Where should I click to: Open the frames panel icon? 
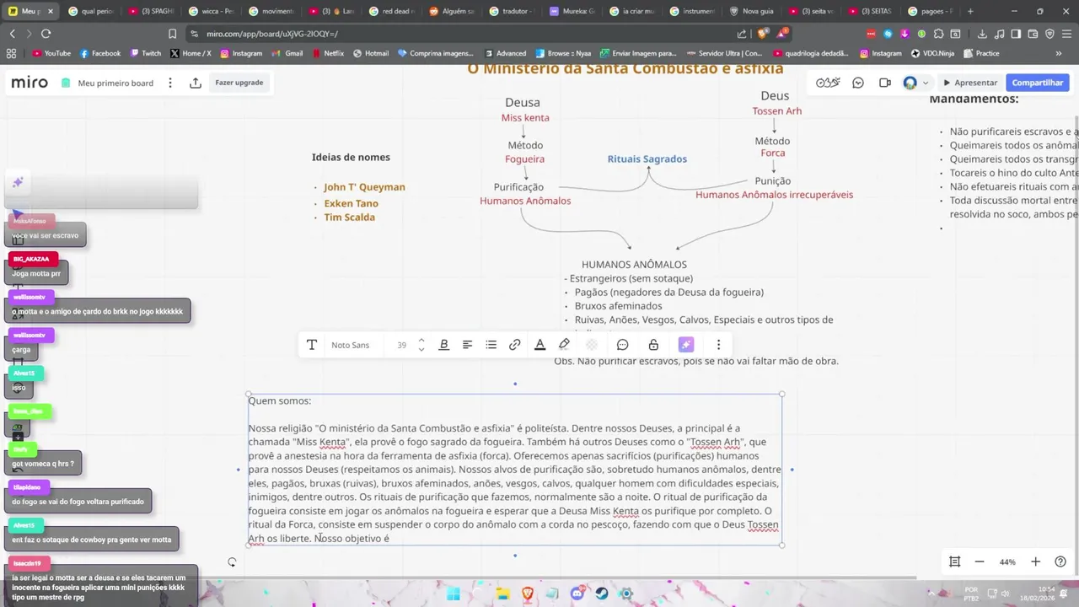pyautogui.click(x=954, y=561)
